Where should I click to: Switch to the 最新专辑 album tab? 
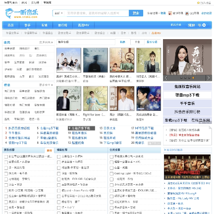(x=152, y=42)
